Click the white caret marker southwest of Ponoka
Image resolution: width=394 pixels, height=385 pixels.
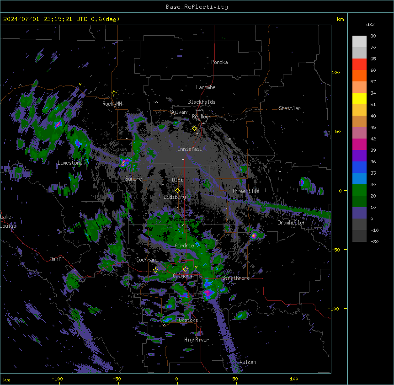coord(167,67)
